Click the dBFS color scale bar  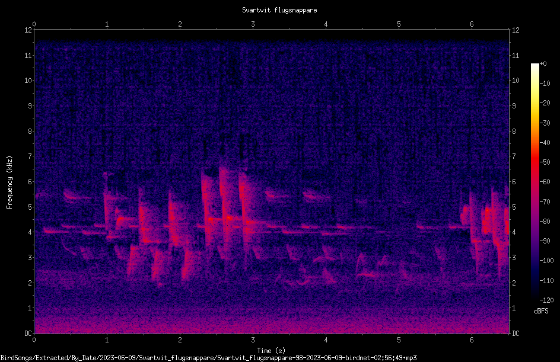tap(535, 182)
